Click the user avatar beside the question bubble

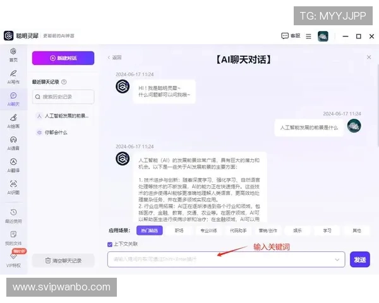pyautogui.click(x=354, y=126)
